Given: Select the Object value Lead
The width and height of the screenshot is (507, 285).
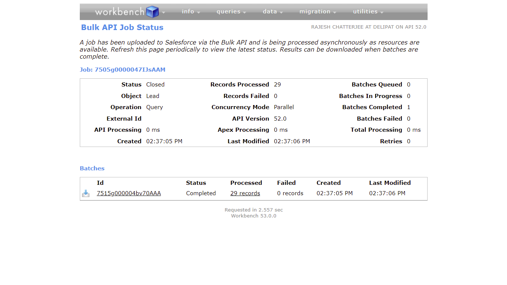Looking at the screenshot, I should click(153, 96).
